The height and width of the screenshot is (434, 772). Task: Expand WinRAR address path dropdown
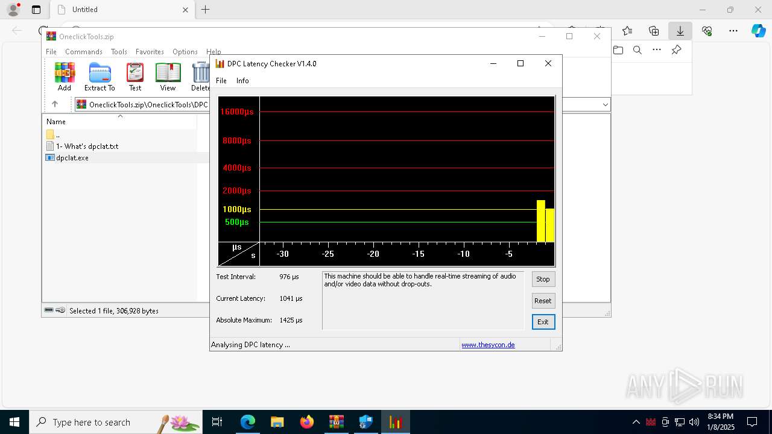point(606,104)
